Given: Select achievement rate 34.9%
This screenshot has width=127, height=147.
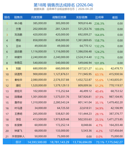Looking at the screenshot, I should (99, 108).
